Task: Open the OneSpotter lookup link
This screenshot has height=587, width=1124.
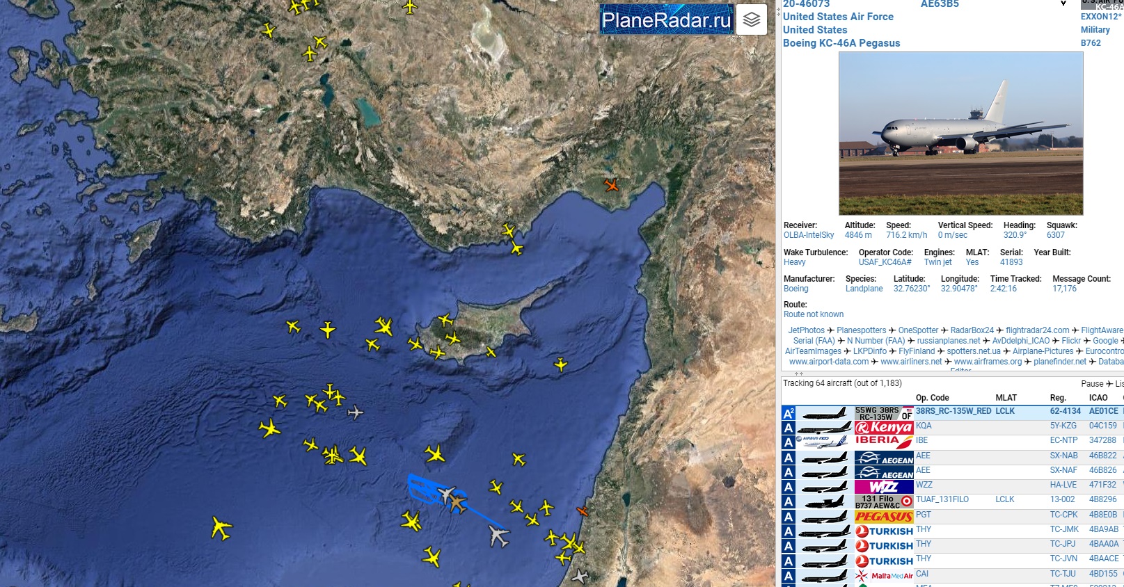Action: (918, 330)
